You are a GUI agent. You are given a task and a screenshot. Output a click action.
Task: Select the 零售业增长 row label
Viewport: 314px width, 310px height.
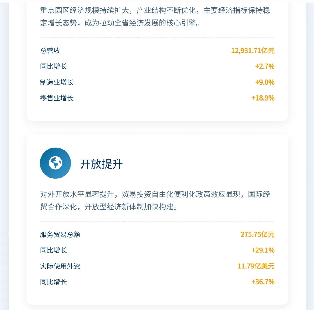click(x=57, y=98)
